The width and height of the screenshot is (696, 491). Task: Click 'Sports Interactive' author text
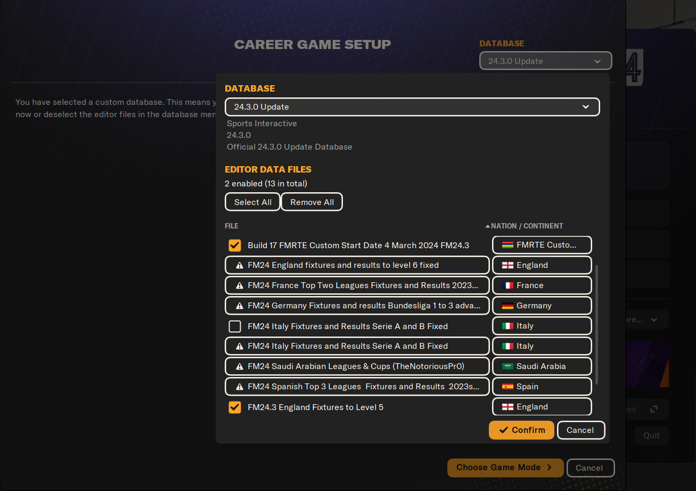261,124
